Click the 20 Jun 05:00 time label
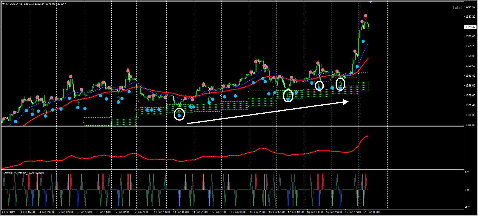Screen dimensions: 478x216 point(372,212)
